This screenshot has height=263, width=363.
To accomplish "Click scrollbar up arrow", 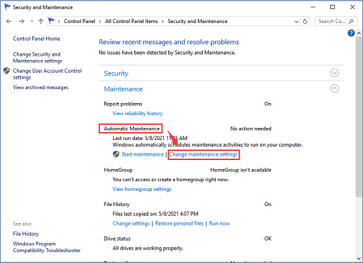I will (x=359, y=33).
